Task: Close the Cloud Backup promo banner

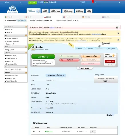Action: (118, 40)
